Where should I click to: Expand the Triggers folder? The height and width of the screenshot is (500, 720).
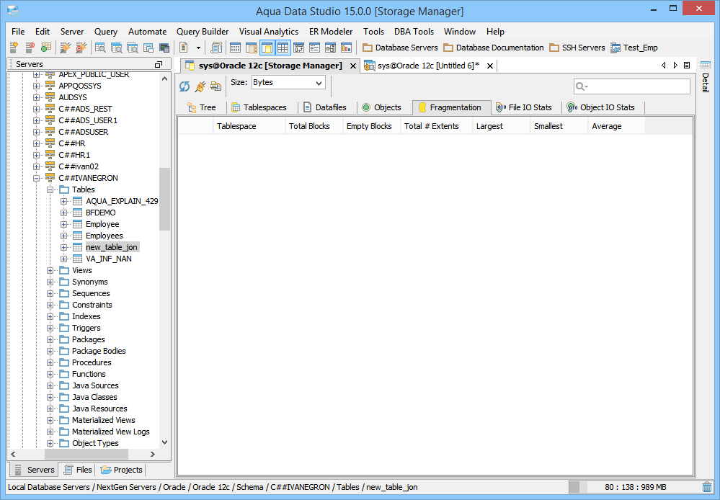pos(50,328)
